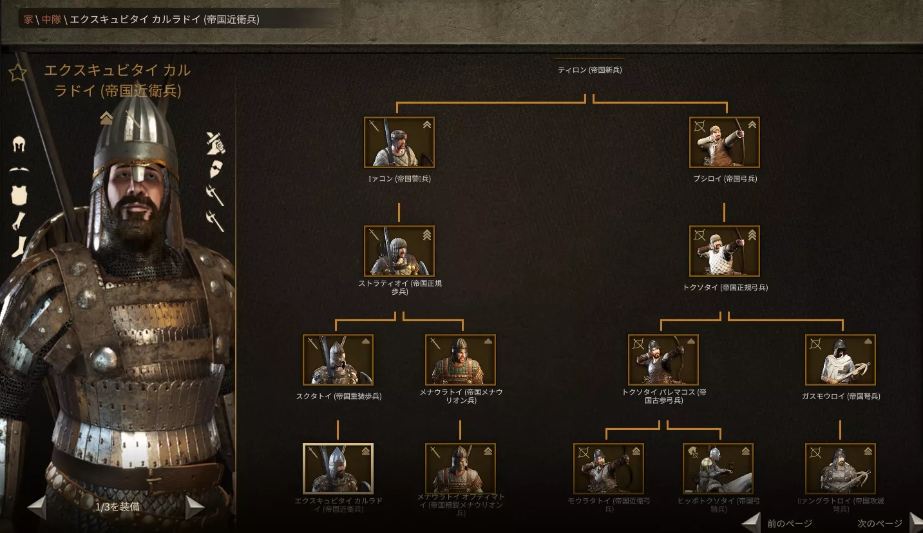Show next equipment set with right arrow
Screen dimensions: 923x533
[x=195, y=507]
